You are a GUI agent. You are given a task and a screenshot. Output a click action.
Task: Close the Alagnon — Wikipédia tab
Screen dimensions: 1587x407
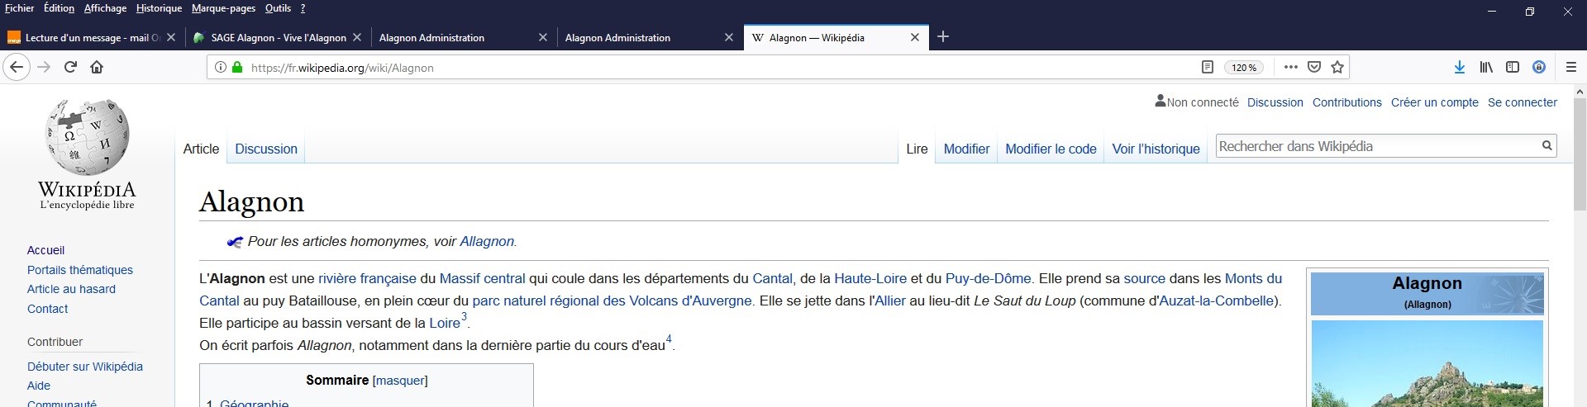(915, 37)
